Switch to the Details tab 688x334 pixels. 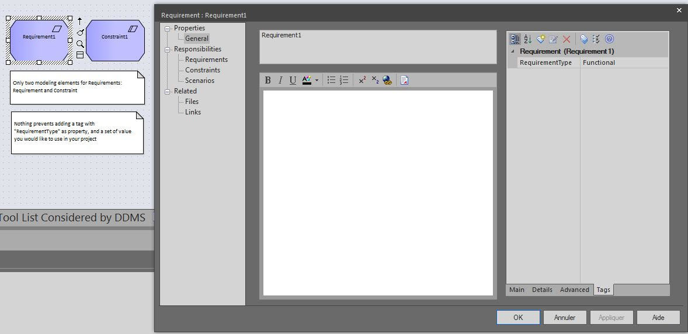coord(542,290)
